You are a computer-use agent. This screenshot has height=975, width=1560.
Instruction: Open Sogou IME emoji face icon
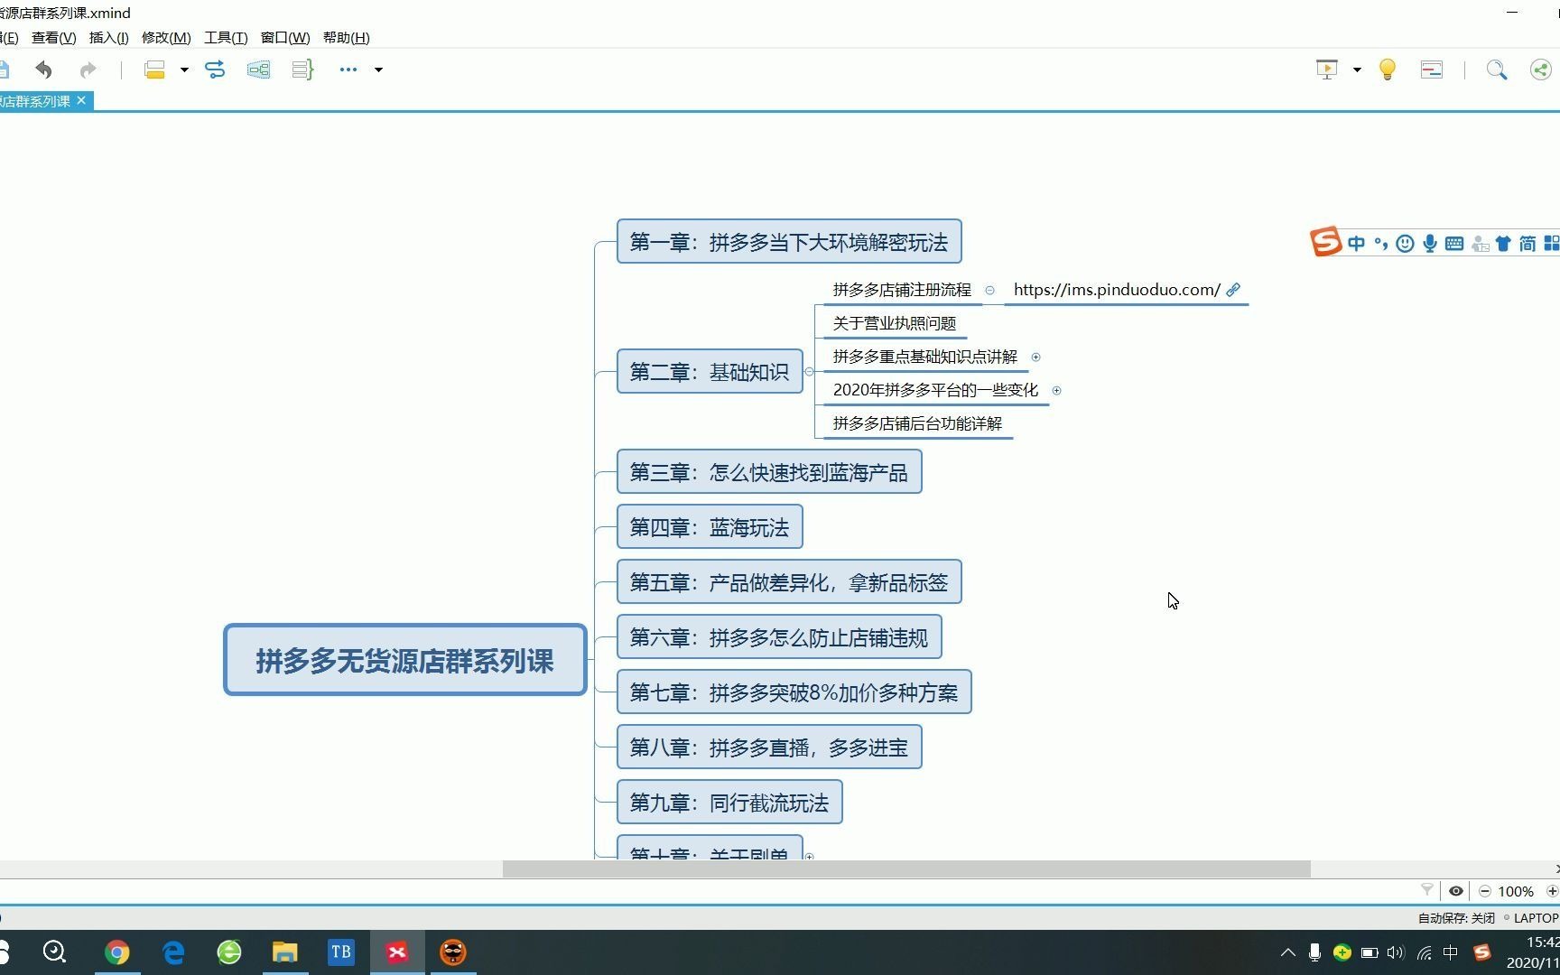[x=1405, y=244]
